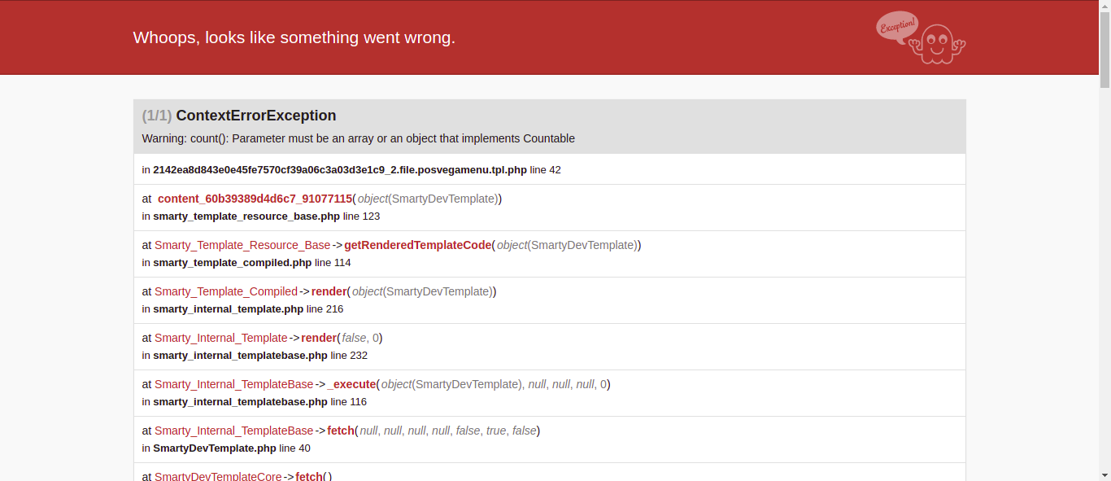Click the getRenderedTemplateCode method link

pos(417,245)
